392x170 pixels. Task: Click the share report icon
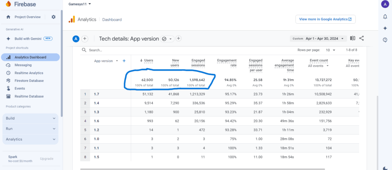click(x=361, y=39)
